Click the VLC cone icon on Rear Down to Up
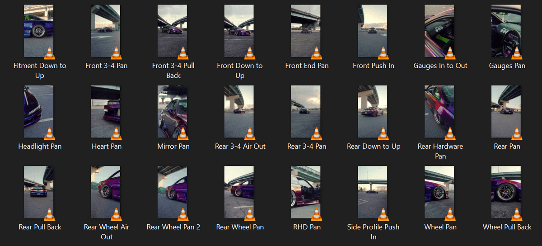The height and width of the screenshot is (246, 542). pos(383,133)
